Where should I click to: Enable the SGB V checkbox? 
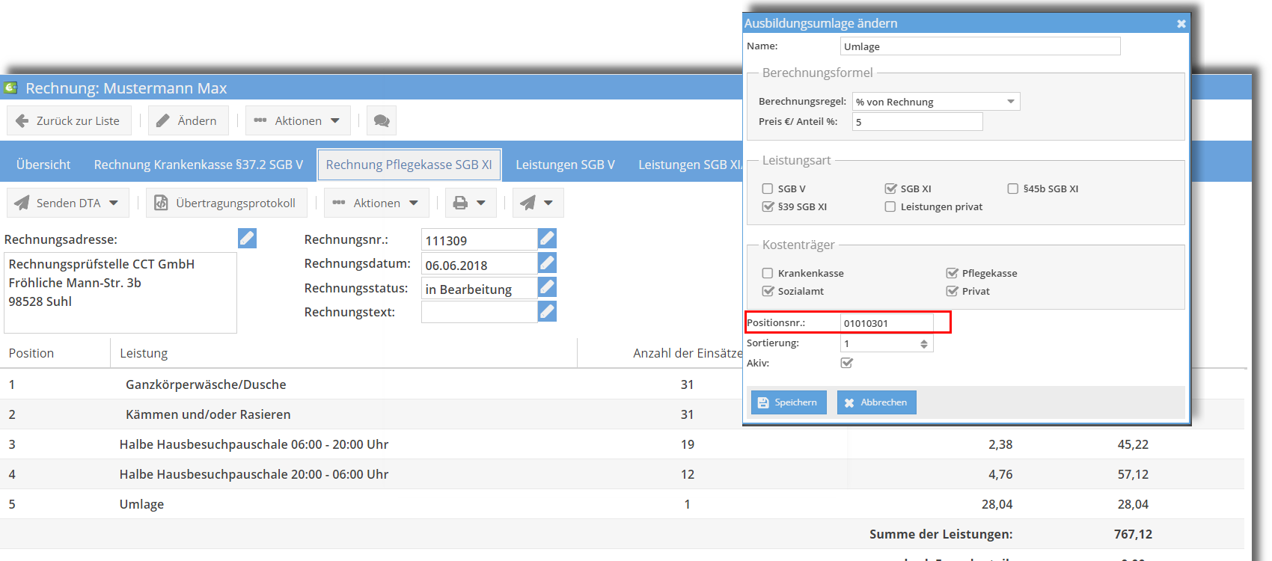pos(768,189)
